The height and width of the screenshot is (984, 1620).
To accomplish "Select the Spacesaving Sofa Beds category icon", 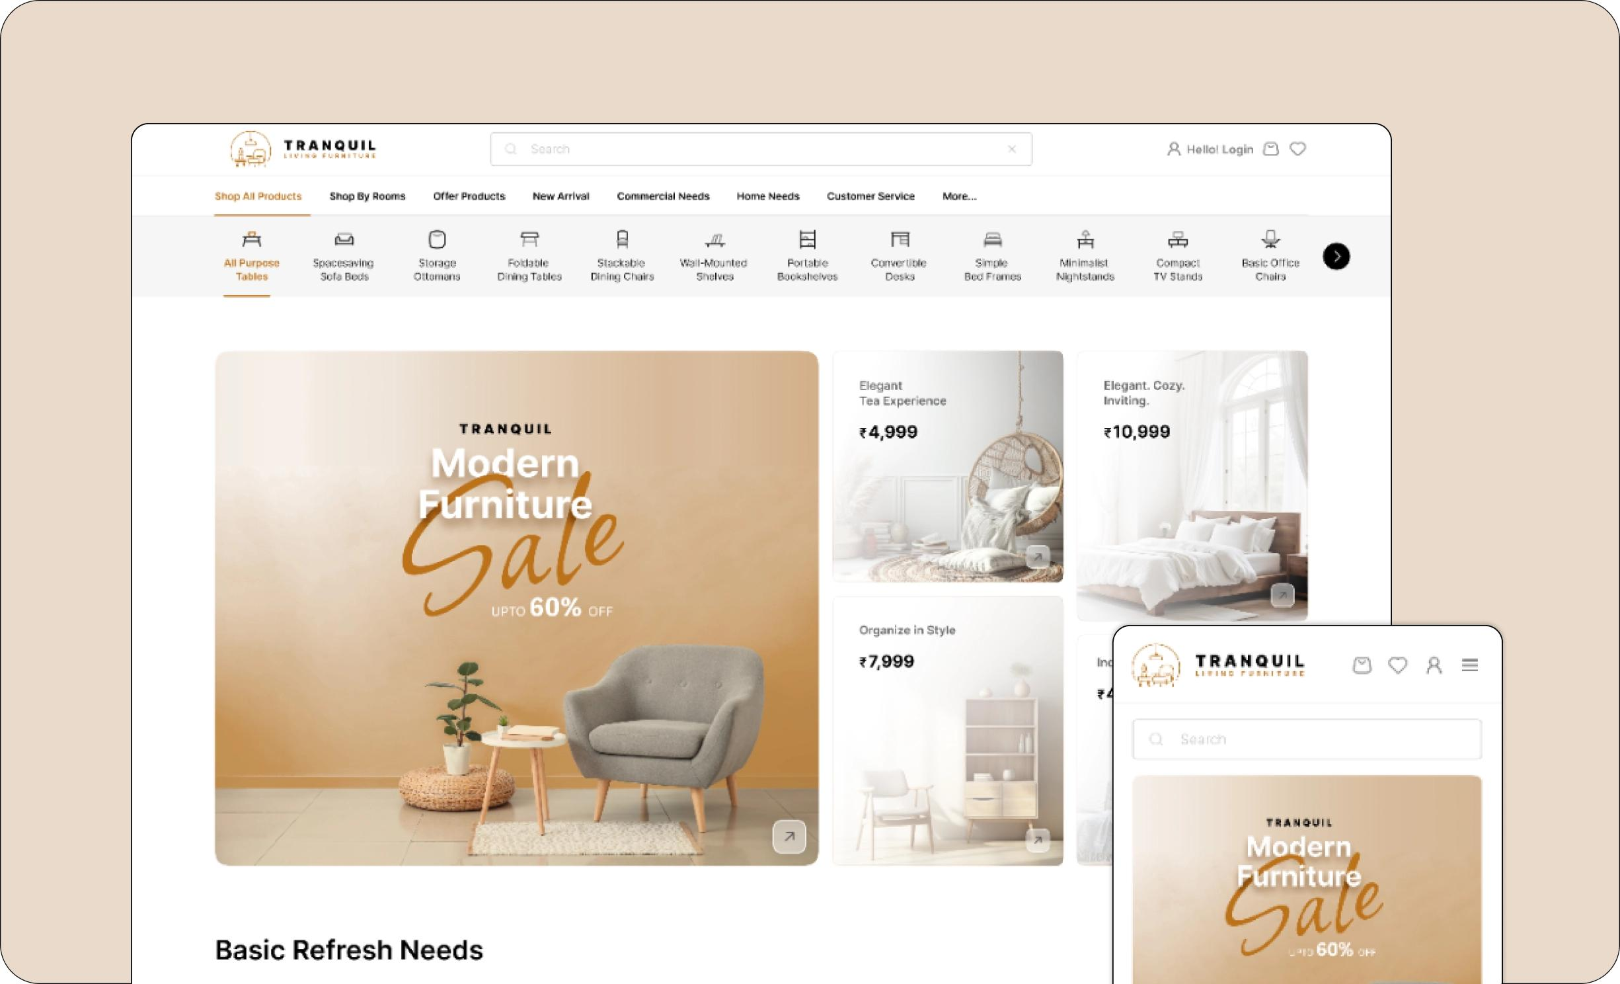I will [x=344, y=239].
